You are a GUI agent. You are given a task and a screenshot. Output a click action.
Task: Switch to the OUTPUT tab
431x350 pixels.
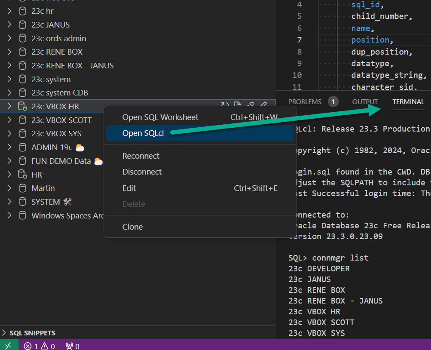365,102
